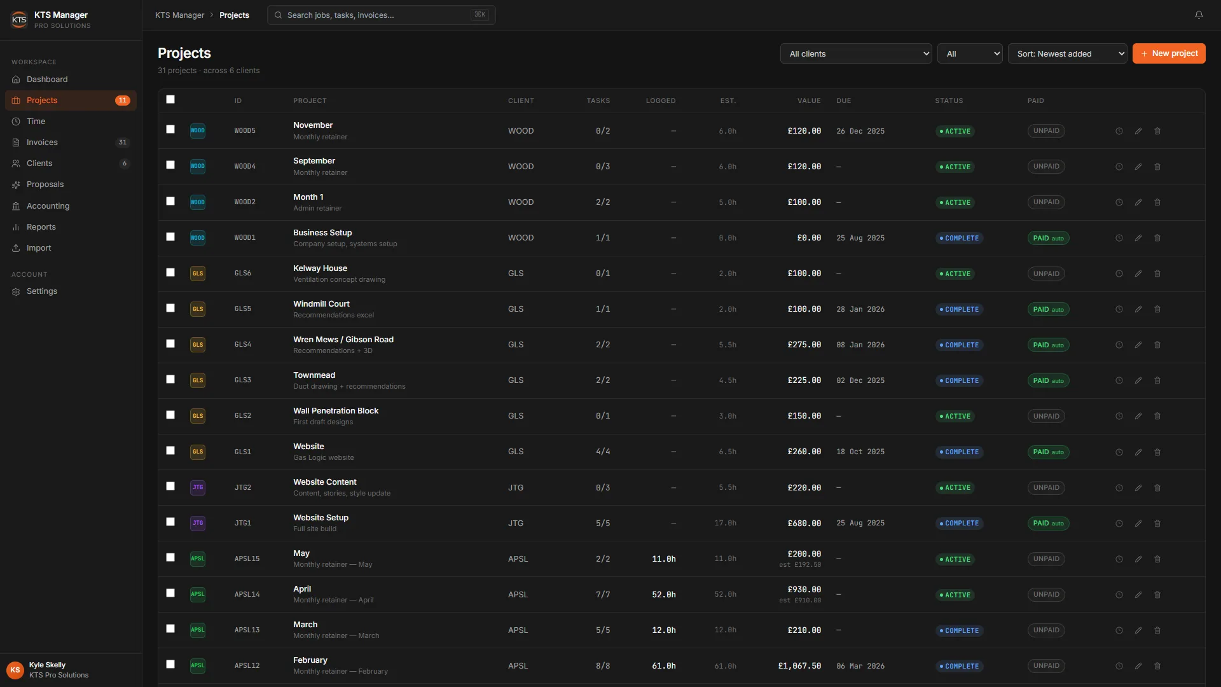Open Proposals in the sidebar
Viewport: 1221px width, 687px height.
[71, 184]
